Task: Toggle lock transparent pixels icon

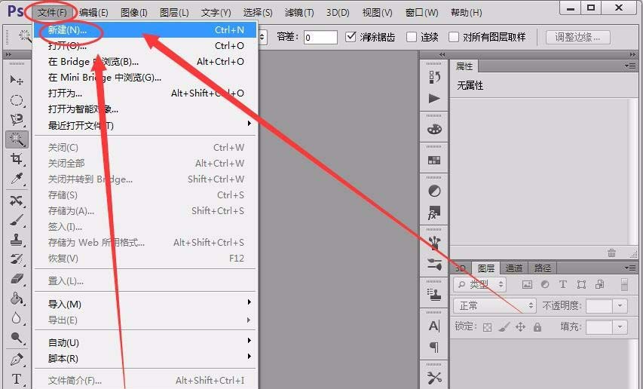Action: point(487,327)
